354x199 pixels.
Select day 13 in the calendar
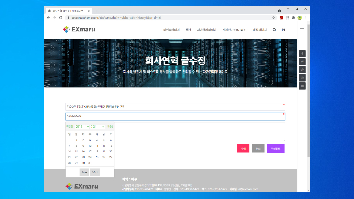111,146
